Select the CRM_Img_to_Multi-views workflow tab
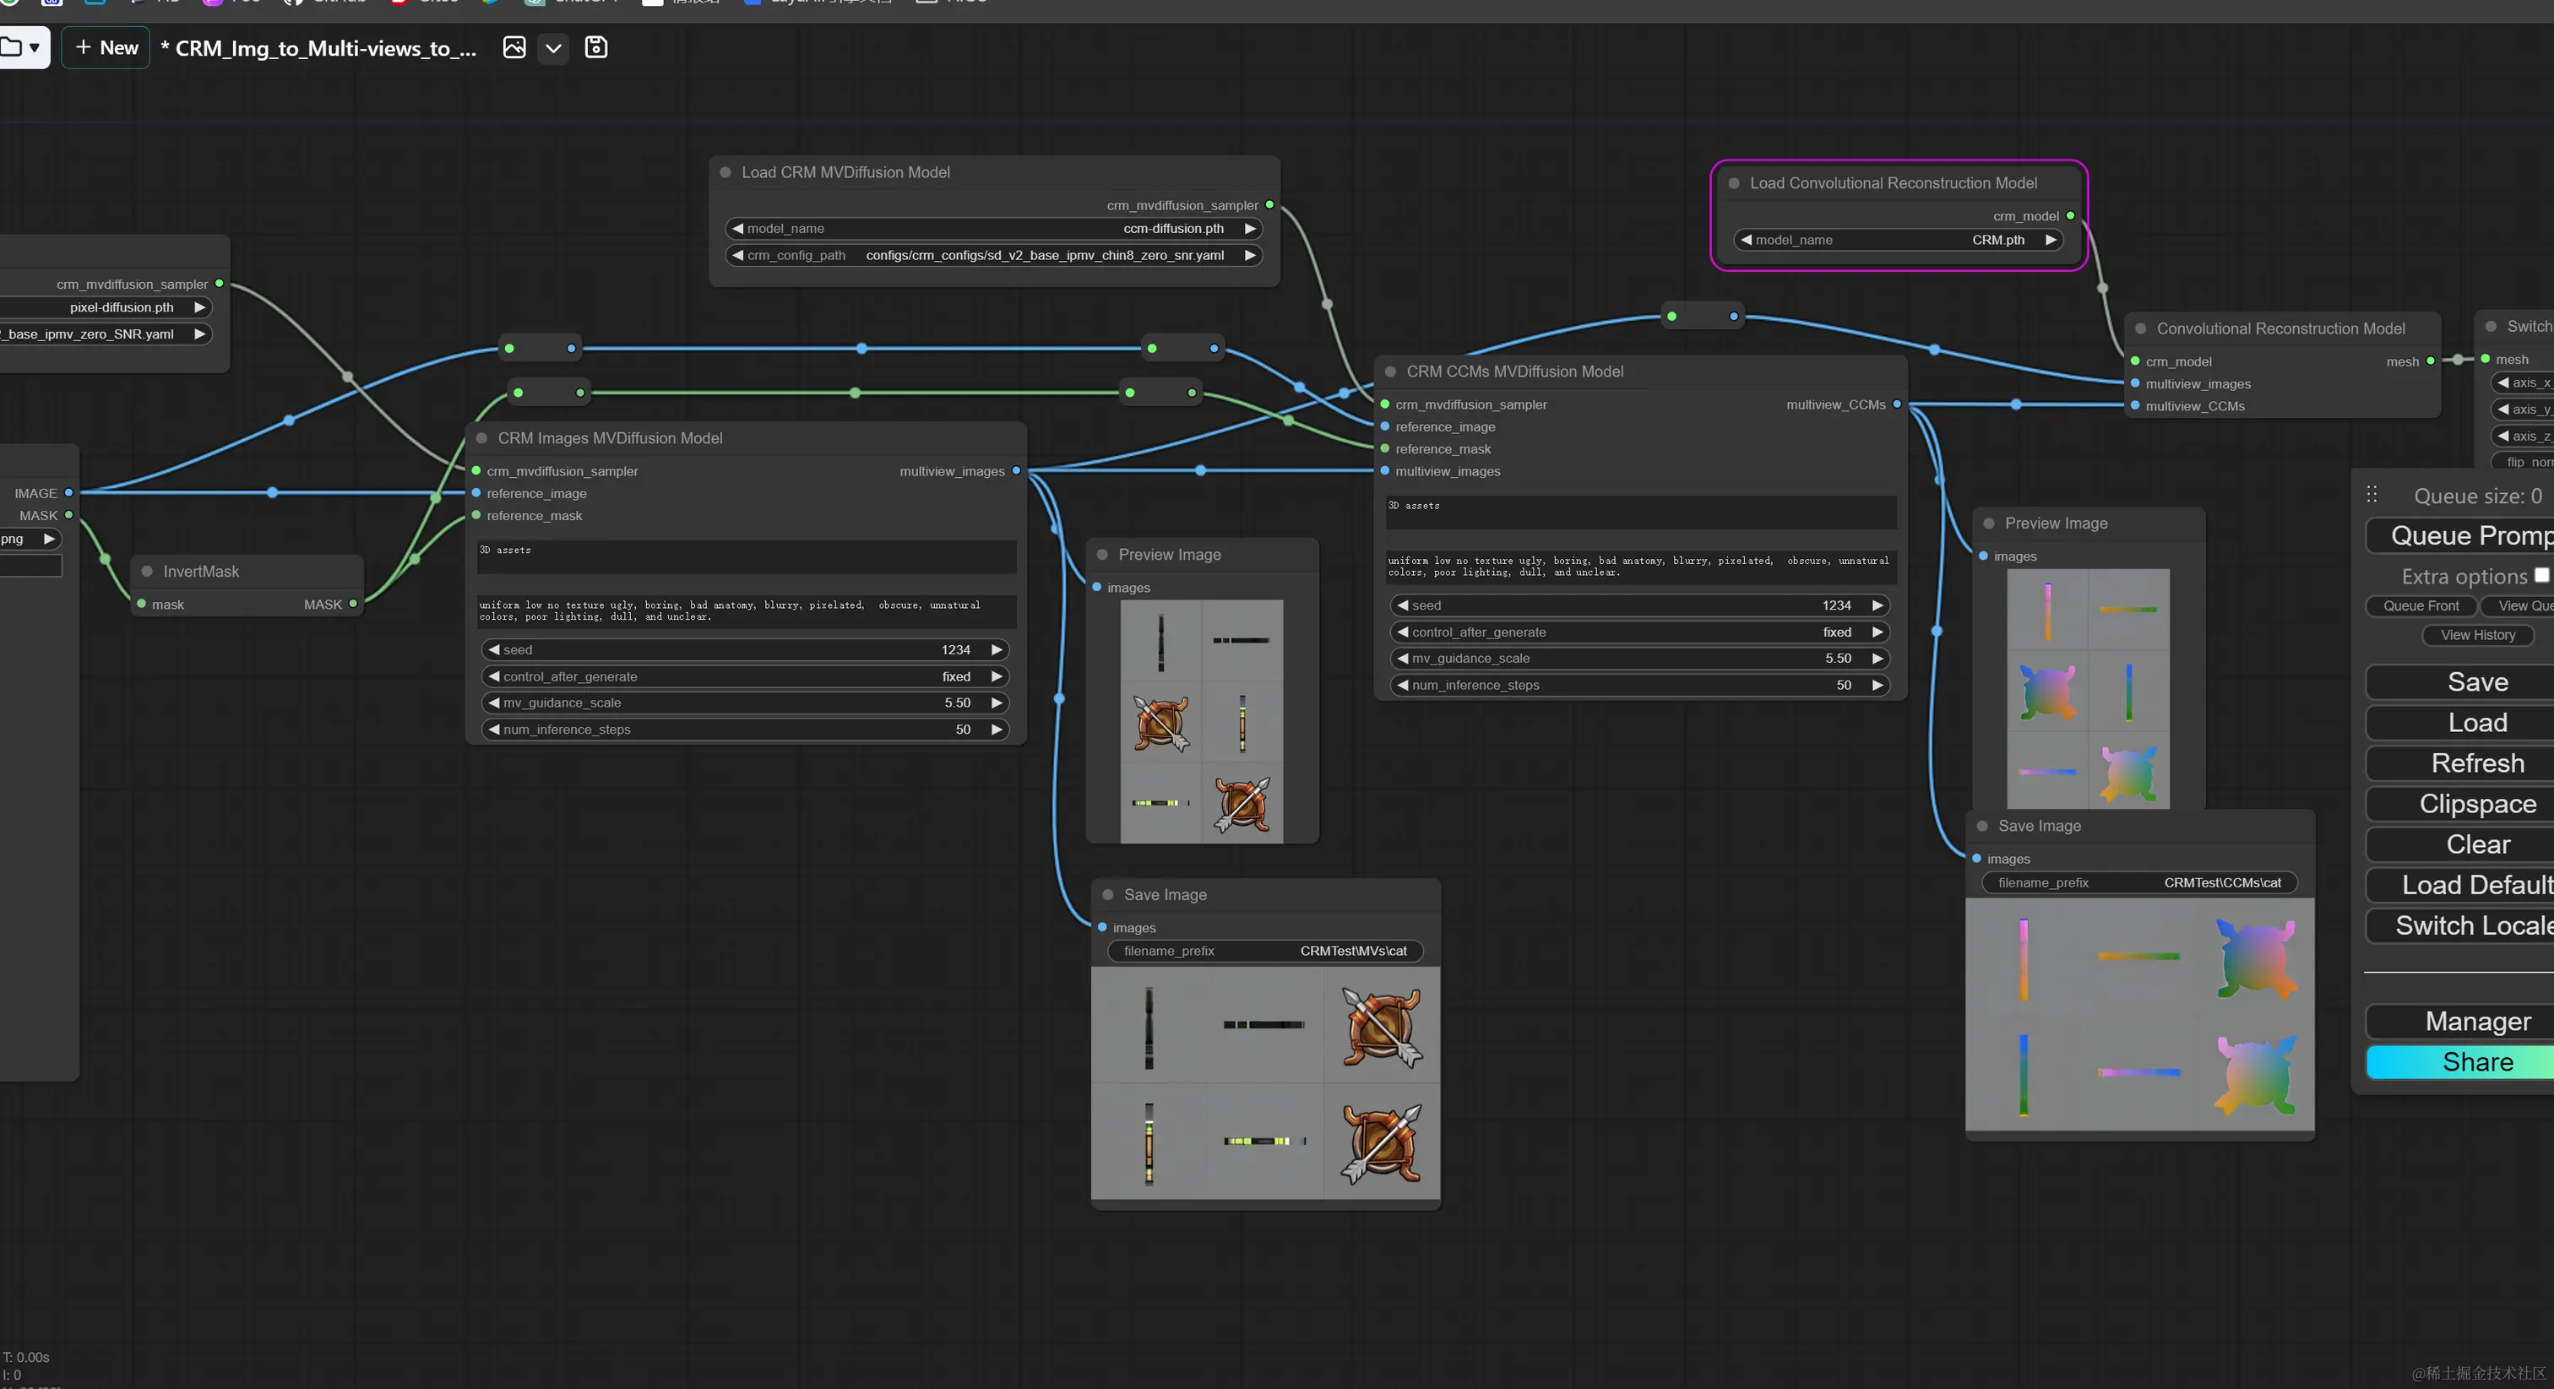Viewport: 2554px width, 1389px height. click(x=318, y=47)
